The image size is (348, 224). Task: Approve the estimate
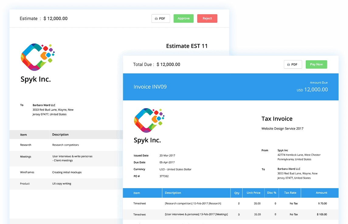[x=184, y=19]
